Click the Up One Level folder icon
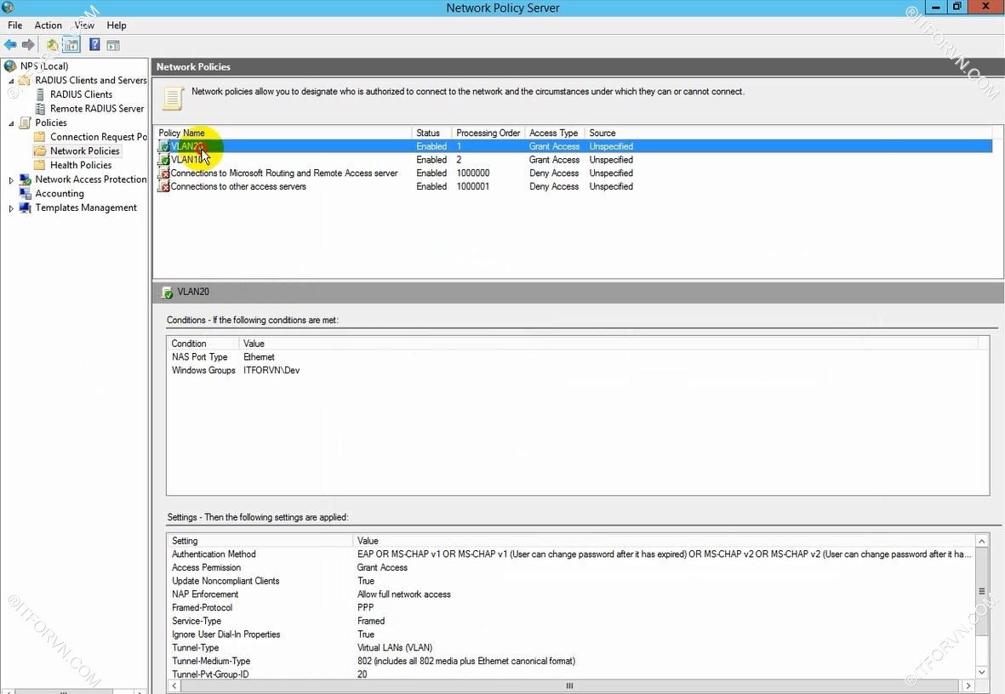 [x=53, y=45]
